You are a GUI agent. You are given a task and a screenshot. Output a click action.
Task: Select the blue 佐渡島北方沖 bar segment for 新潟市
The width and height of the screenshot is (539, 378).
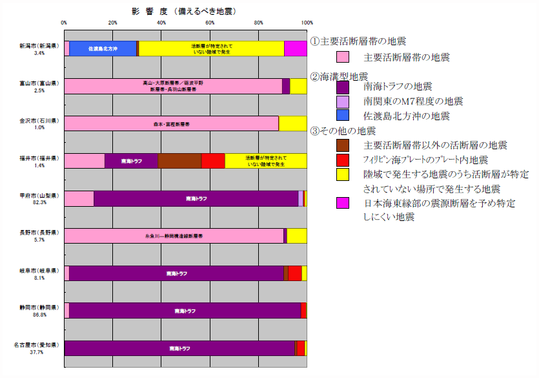(x=103, y=48)
